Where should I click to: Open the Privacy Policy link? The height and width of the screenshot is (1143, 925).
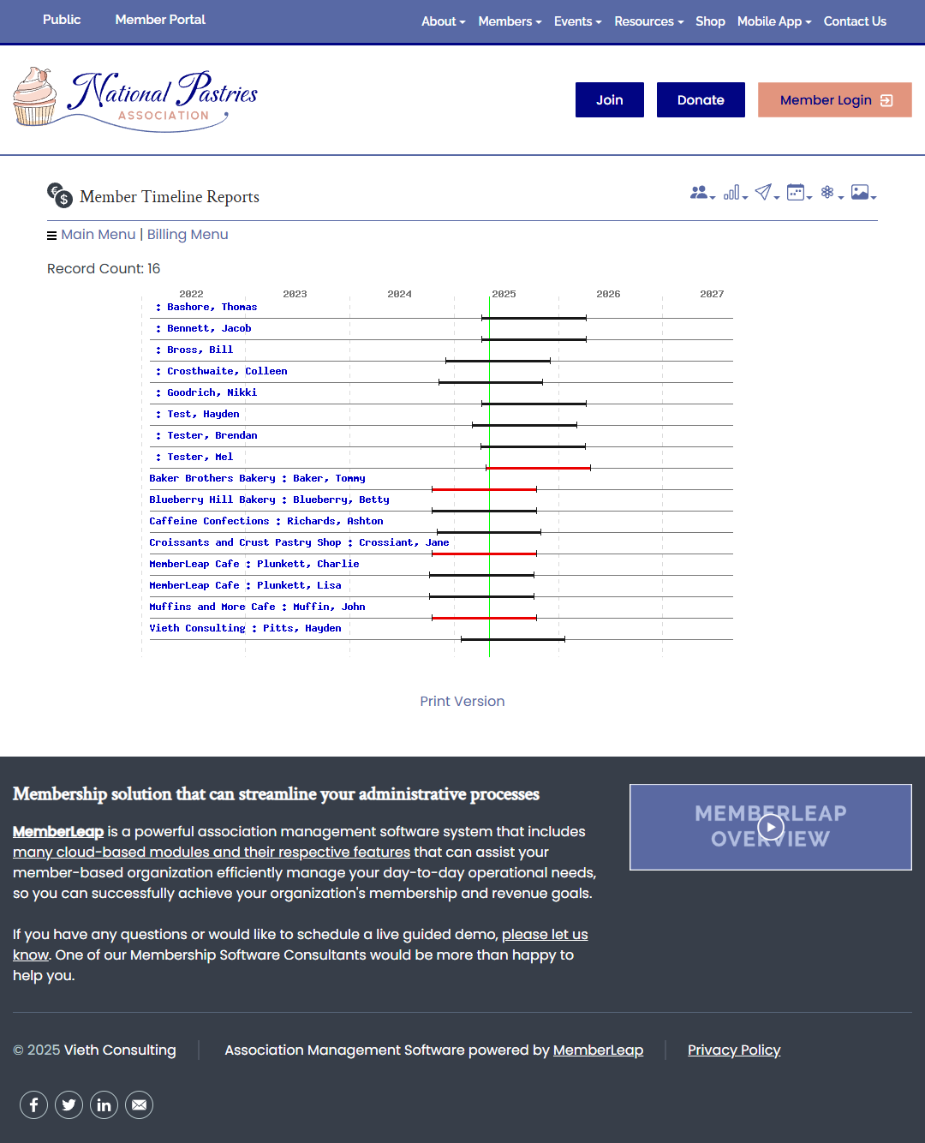click(x=734, y=1050)
